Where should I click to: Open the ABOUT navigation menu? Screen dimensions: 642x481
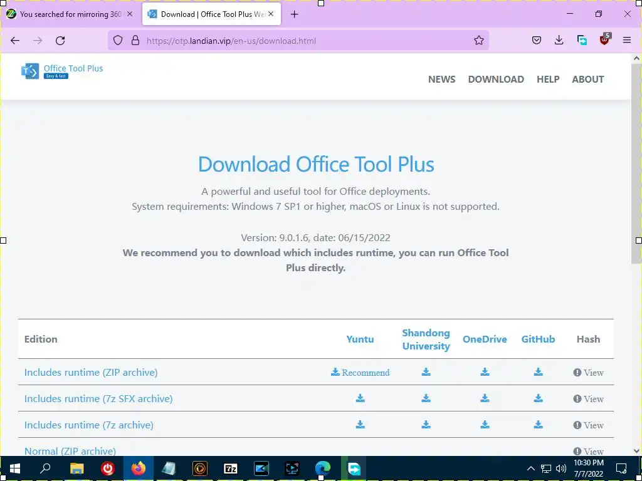pos(587,79)
